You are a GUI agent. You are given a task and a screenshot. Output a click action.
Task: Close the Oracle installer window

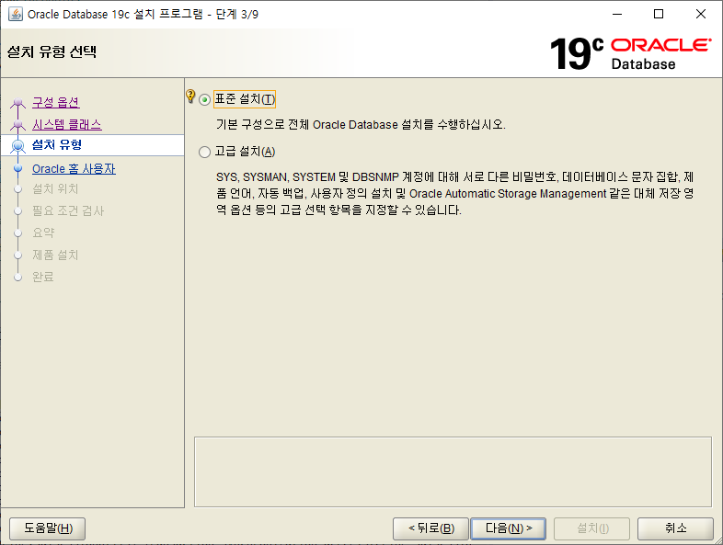(701, 15)
